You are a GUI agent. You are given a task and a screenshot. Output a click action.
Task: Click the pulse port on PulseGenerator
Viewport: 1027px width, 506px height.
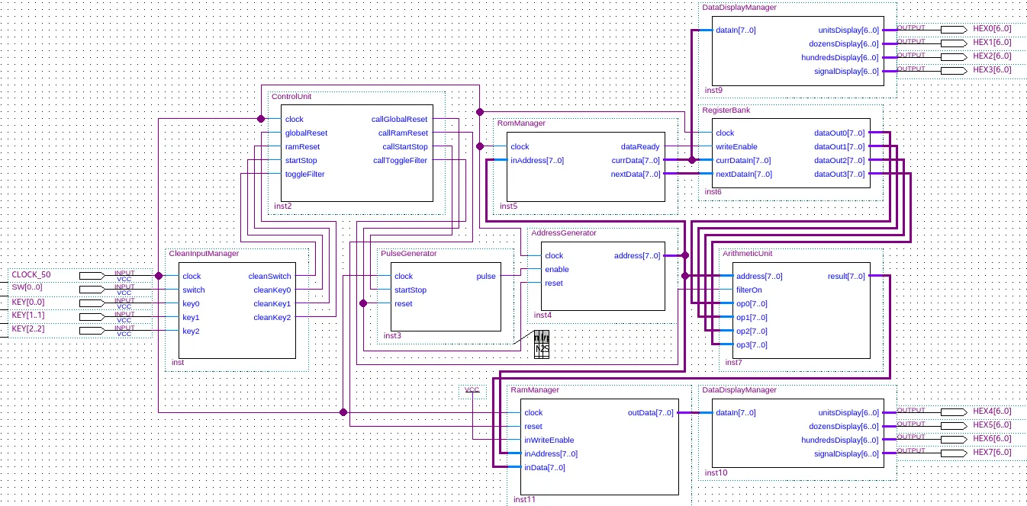(x=485, y=276)
